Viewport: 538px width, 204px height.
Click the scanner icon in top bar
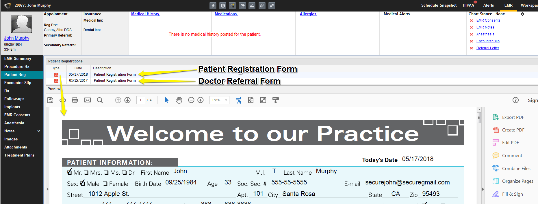252,5
